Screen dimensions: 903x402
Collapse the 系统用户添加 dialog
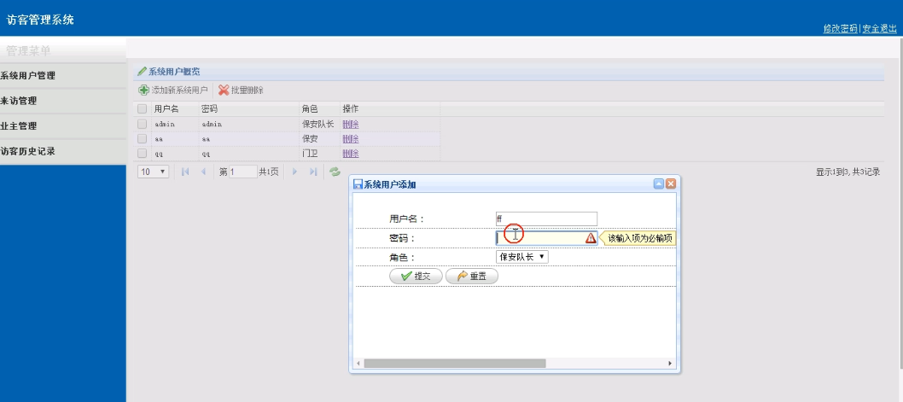pyautogui.click(x=659, y=184)
